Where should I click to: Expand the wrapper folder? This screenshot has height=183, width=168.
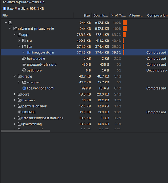click(x=19, y=82)
